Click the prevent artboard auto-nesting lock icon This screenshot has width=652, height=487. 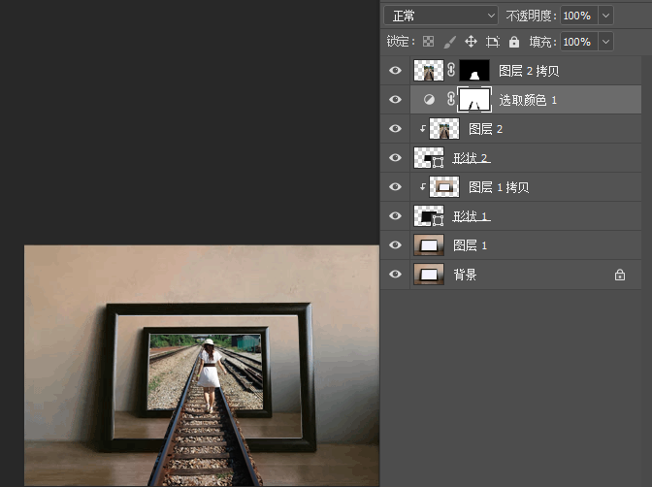click(x=493, y=42)
